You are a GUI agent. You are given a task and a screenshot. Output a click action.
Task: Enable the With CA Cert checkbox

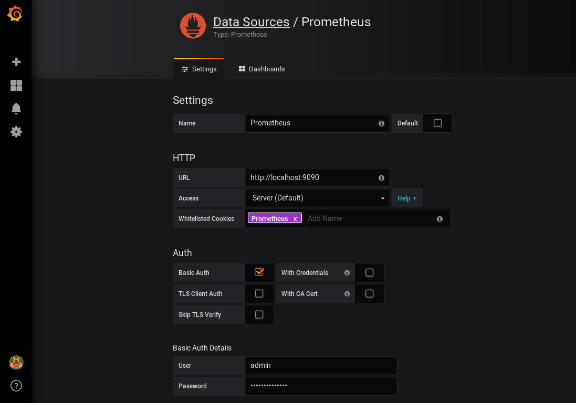coord(369,294)
